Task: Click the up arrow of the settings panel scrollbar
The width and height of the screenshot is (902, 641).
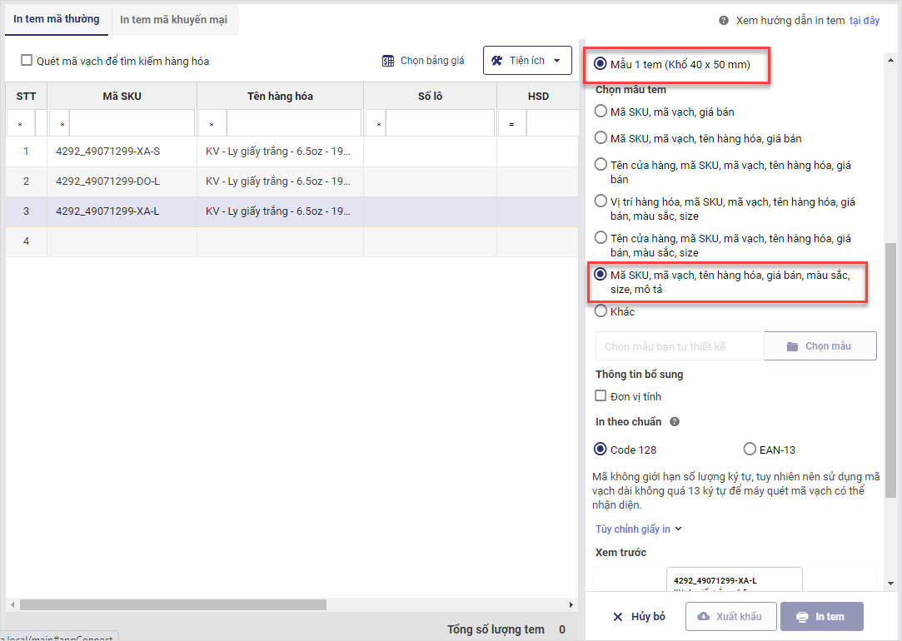Action: point(890,60)
